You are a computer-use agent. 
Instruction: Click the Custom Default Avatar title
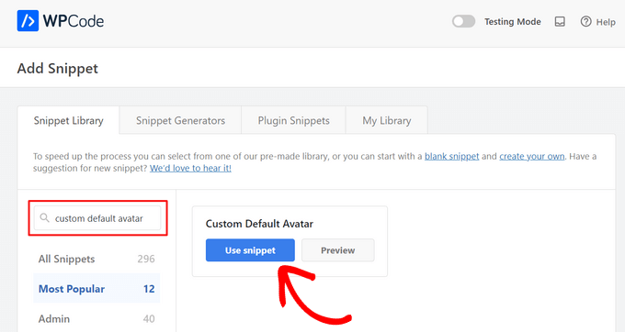point(259,224)
